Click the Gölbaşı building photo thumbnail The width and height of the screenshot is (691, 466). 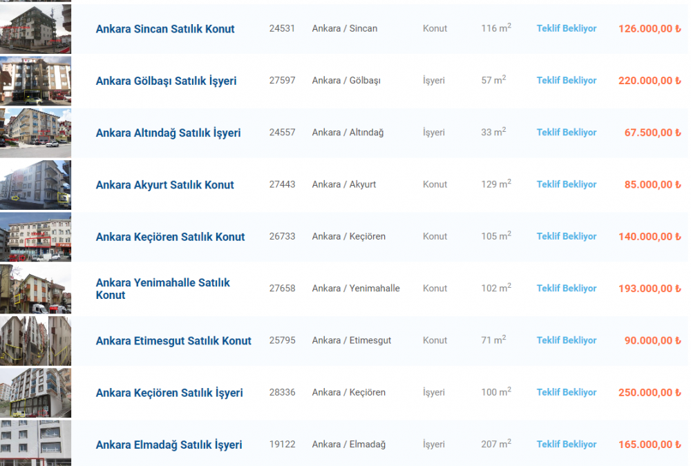[35, 81]
